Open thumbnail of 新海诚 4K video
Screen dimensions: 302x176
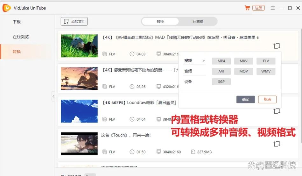[79, 78]
